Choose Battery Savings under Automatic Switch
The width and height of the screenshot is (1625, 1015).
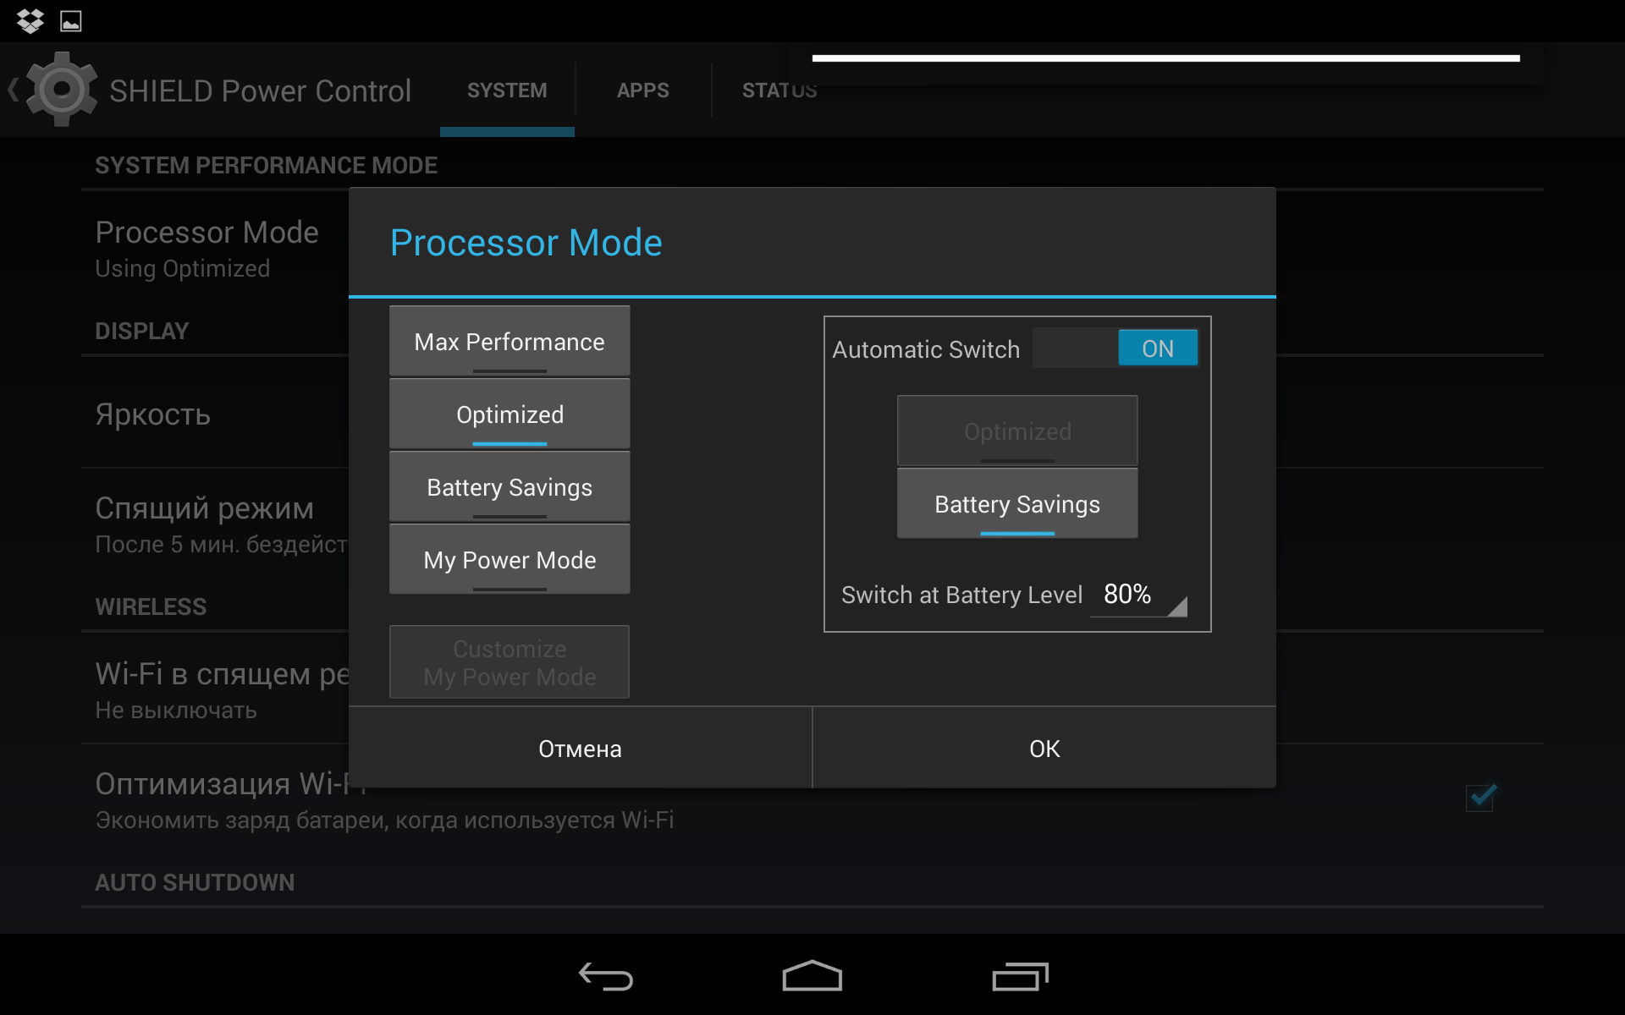(x=1017, y=504)
